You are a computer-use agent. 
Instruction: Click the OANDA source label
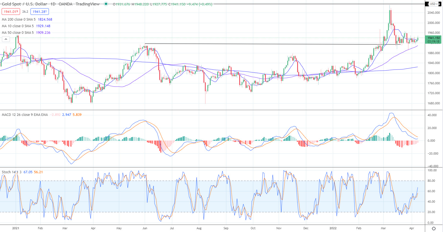[66, 4]
